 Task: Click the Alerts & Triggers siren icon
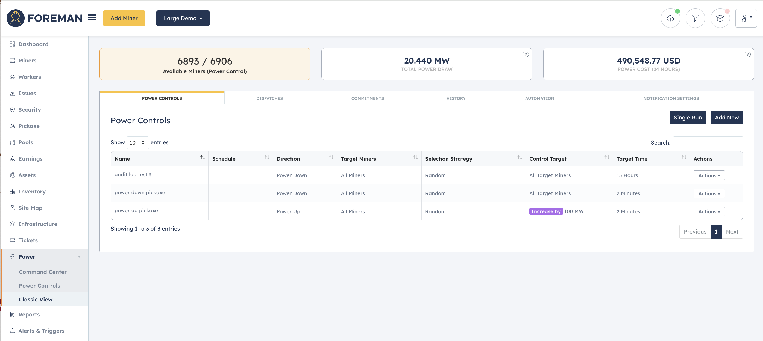point(13,331)
